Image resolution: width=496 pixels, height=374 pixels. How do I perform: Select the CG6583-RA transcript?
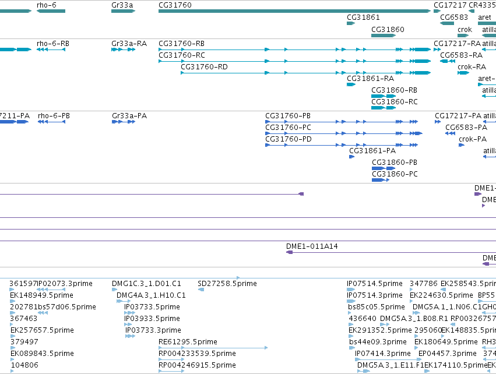tap(448, 61)
